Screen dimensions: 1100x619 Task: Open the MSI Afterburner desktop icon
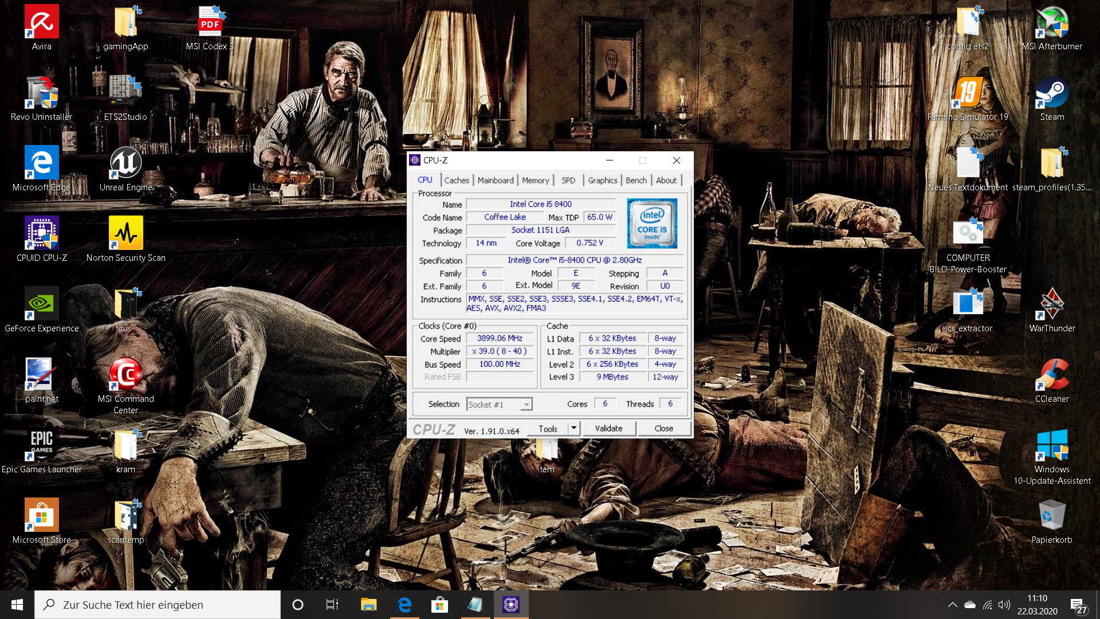coord(1052,24)
